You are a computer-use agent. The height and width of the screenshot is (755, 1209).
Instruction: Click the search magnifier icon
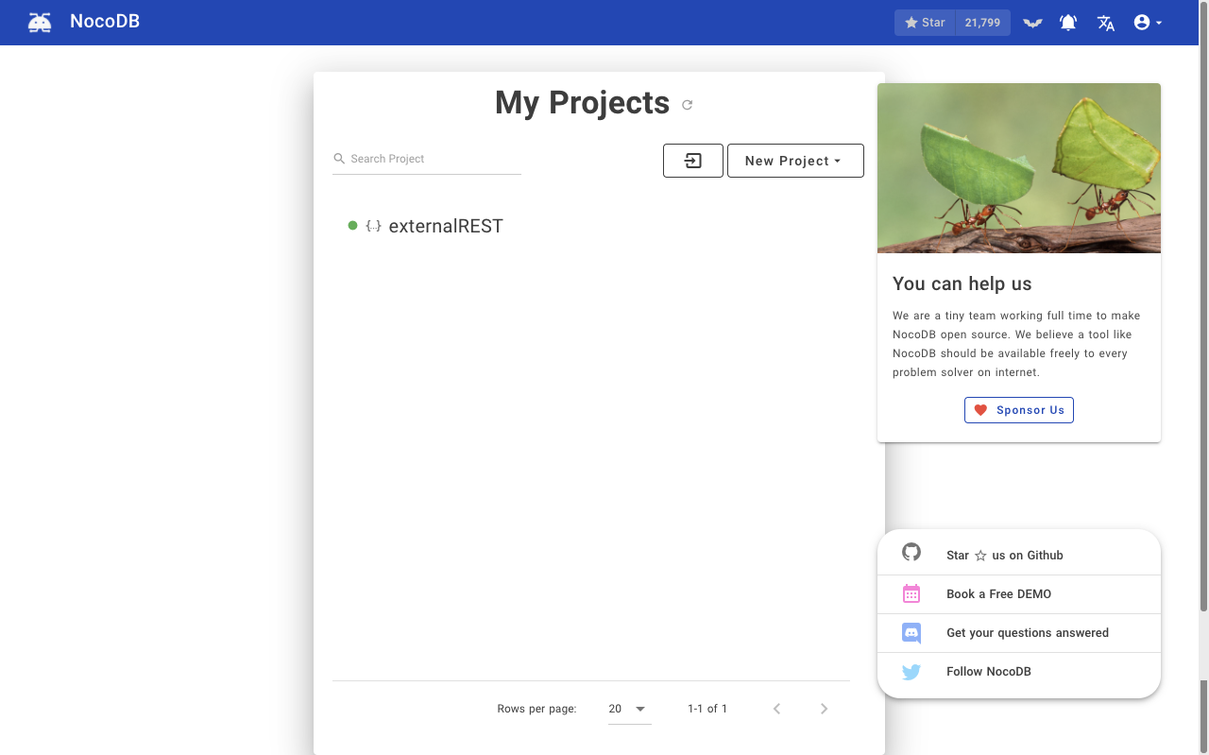tap(339, 159)
